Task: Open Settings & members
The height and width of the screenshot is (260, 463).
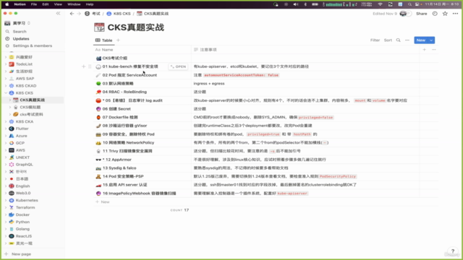Action: (x=32, y=45)
